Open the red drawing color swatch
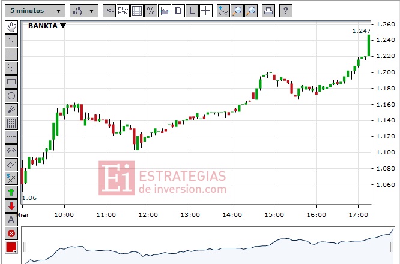The height and width of the screenshot is (264, 400). coord(11,247)
